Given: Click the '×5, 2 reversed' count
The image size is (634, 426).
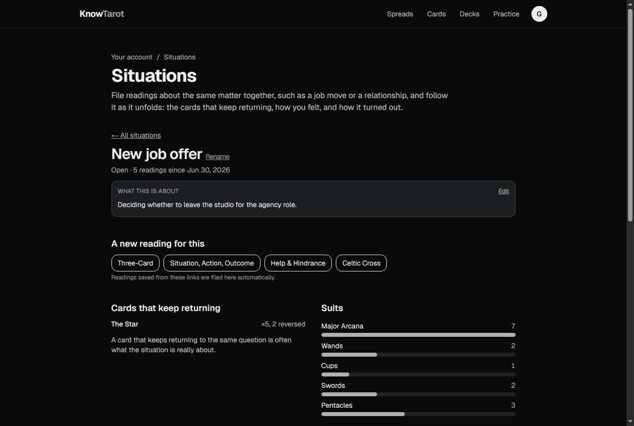Looking at the screenshot, I should [283, 324].
